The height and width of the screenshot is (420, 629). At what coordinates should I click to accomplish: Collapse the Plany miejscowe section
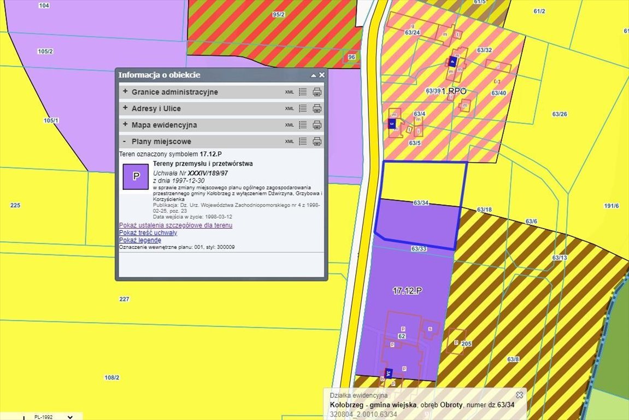tap(125, 142)
